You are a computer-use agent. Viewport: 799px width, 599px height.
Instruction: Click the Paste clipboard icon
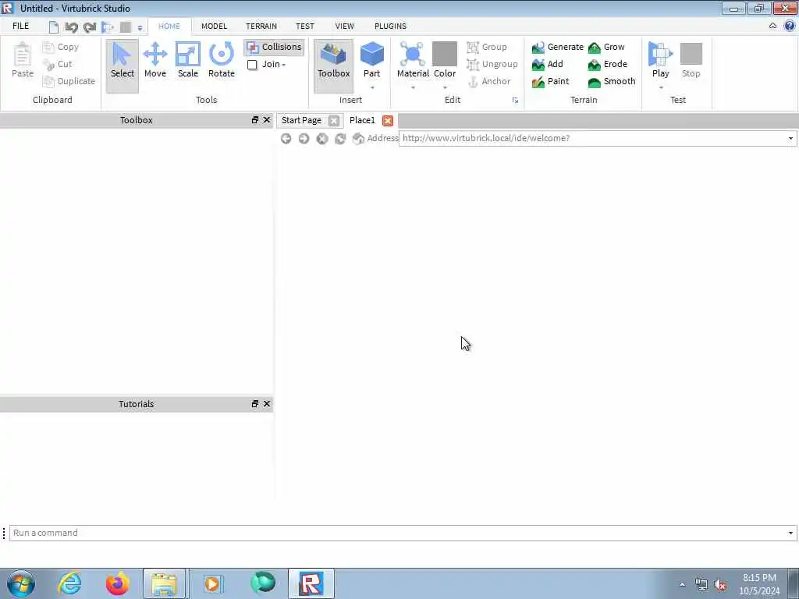tap(23, 60)
